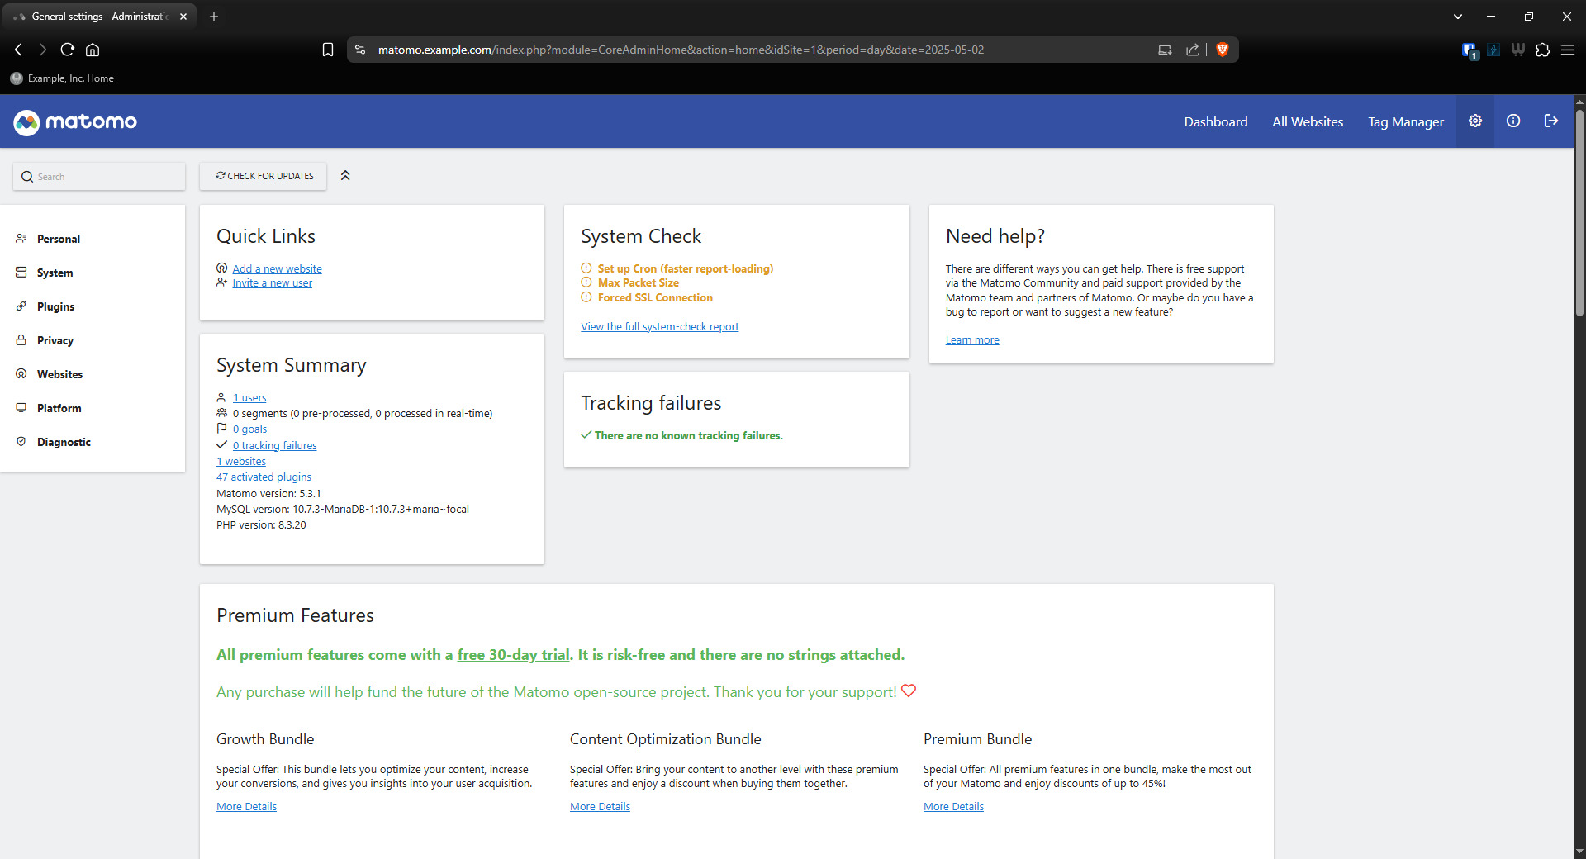The width and height of the screenshot is (1586, 859).
Task: Click the browser reload icon
Action: 68,50
